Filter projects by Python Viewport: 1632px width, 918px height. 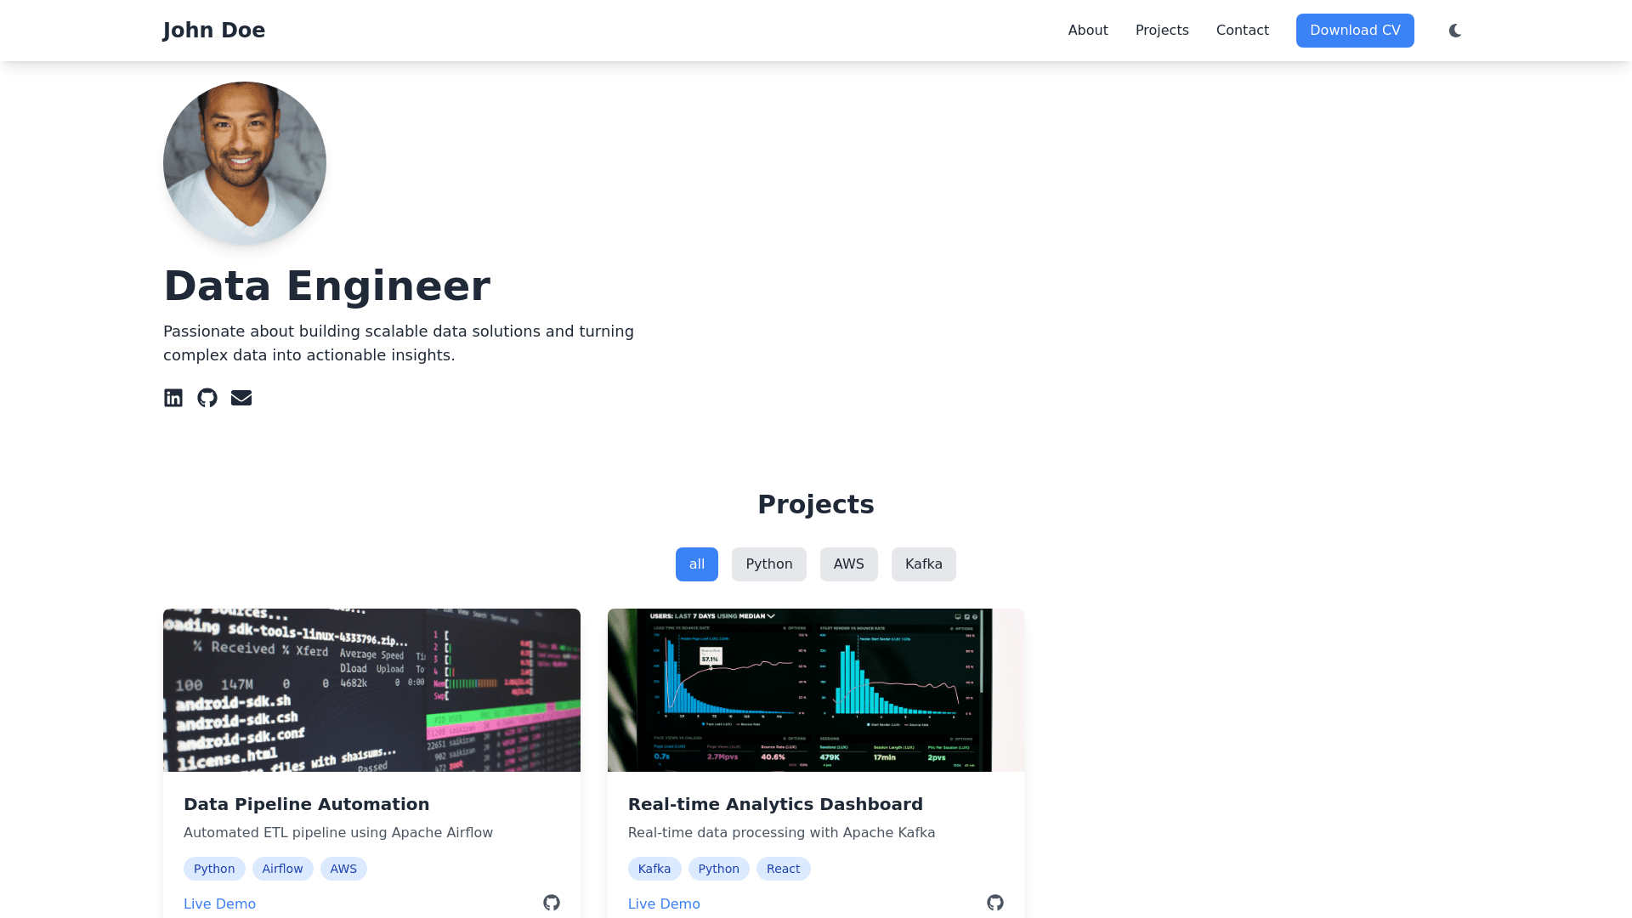[x=768, y=564]
